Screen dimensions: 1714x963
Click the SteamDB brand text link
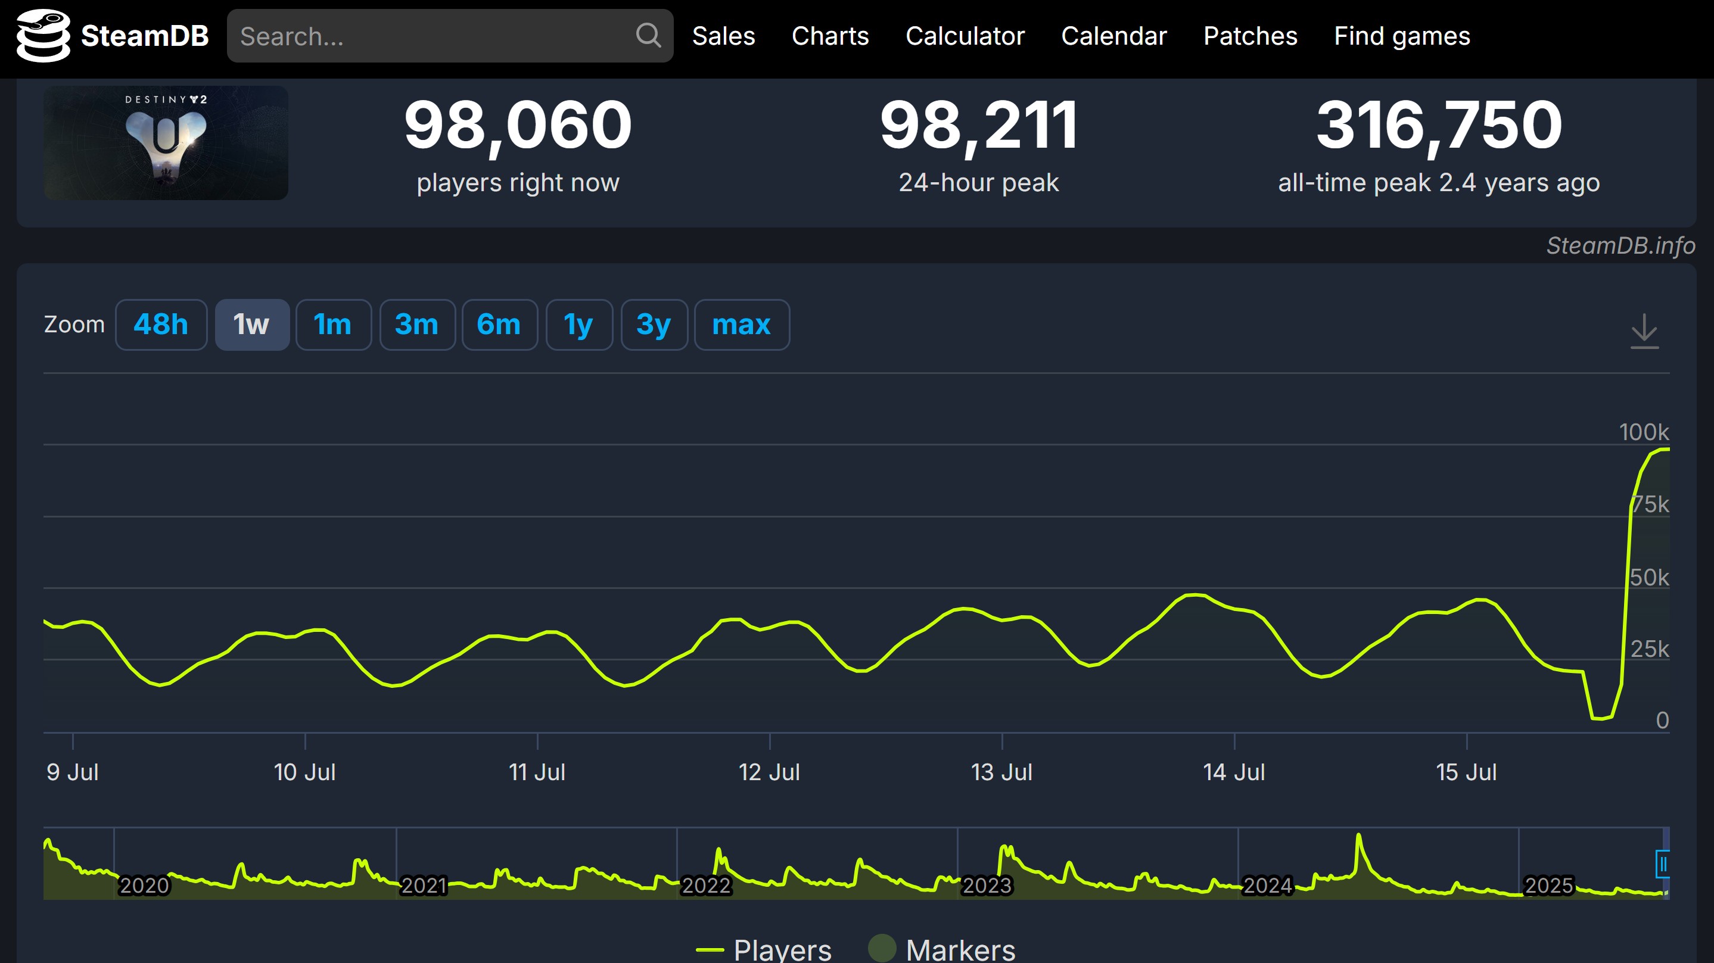(x=144, y=36)
